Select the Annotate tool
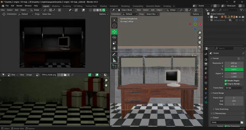The height and width of the screenshot is (130, 246). tap(114, 55)
